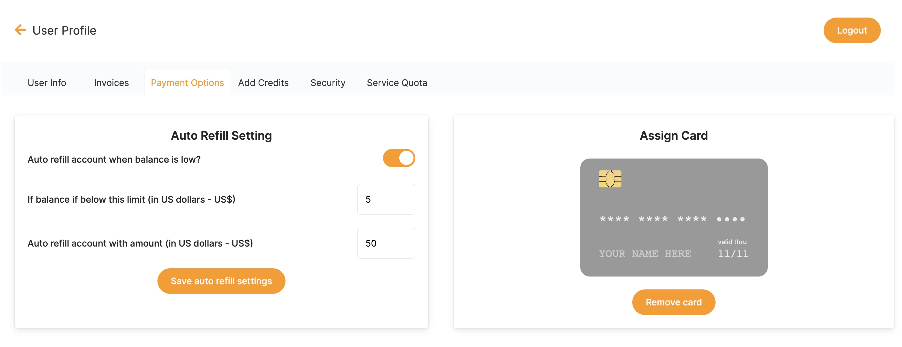
Task: Select the balance limit field showing 5
Action: [386, 199]
